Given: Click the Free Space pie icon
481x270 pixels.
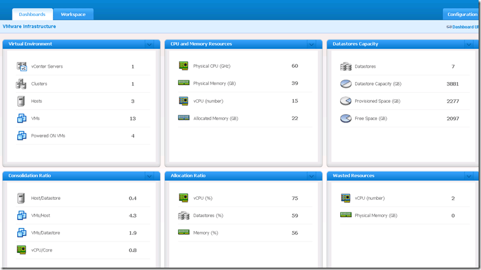Looking at the screenshot, I should coord(346,118).
